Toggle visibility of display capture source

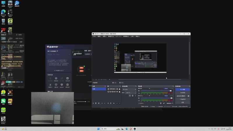tap(117, 92)
